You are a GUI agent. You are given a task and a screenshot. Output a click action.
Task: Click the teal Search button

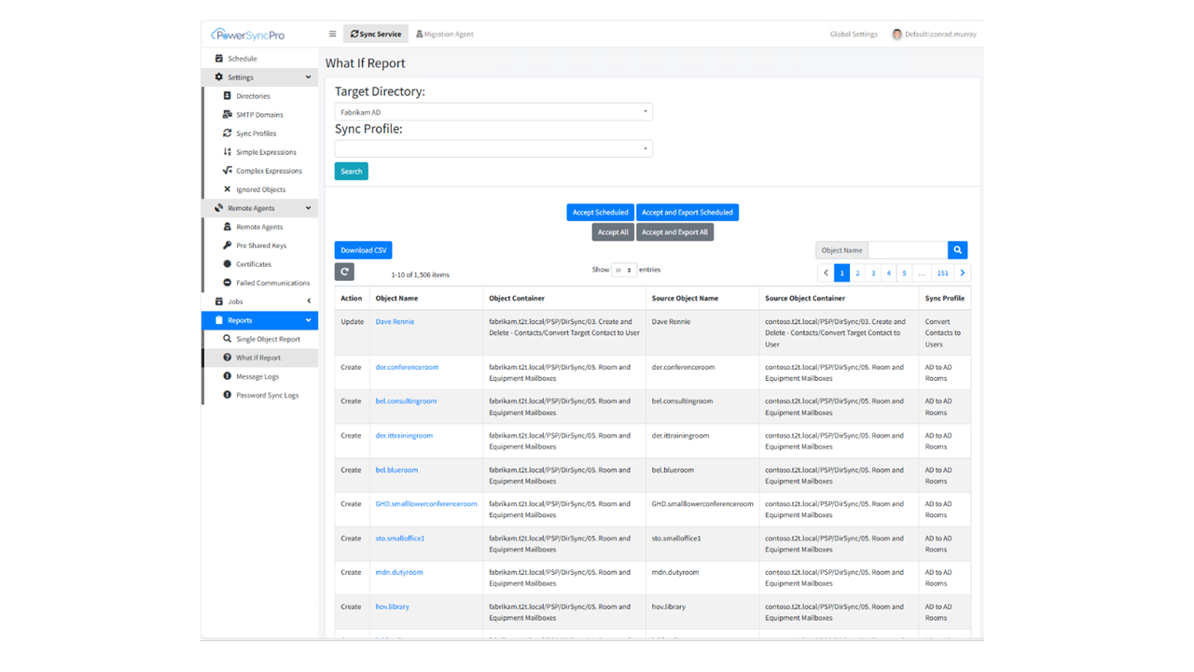352,172
